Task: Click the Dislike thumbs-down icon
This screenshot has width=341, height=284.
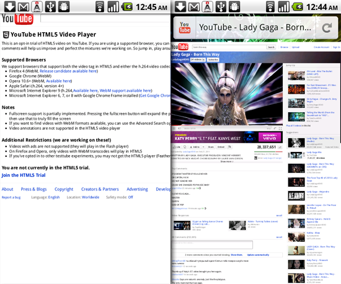Action: click(185, 147)
